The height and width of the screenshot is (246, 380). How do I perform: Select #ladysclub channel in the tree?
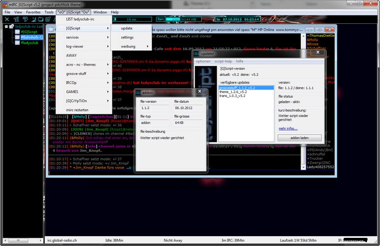coord(29,43)
